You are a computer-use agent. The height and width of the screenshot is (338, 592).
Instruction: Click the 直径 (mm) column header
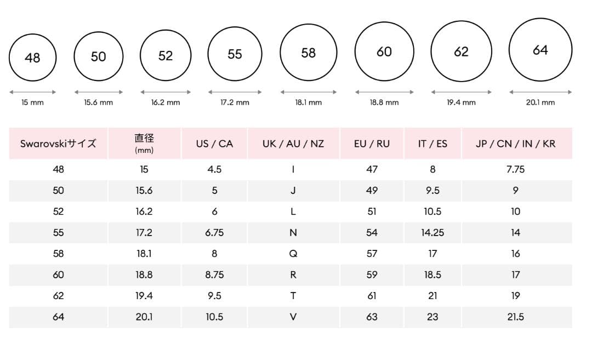coord(144,144)
